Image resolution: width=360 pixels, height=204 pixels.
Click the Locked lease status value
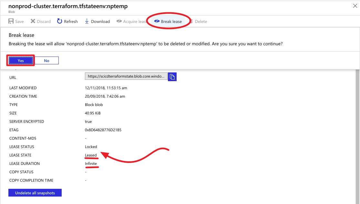coord(91,147)
